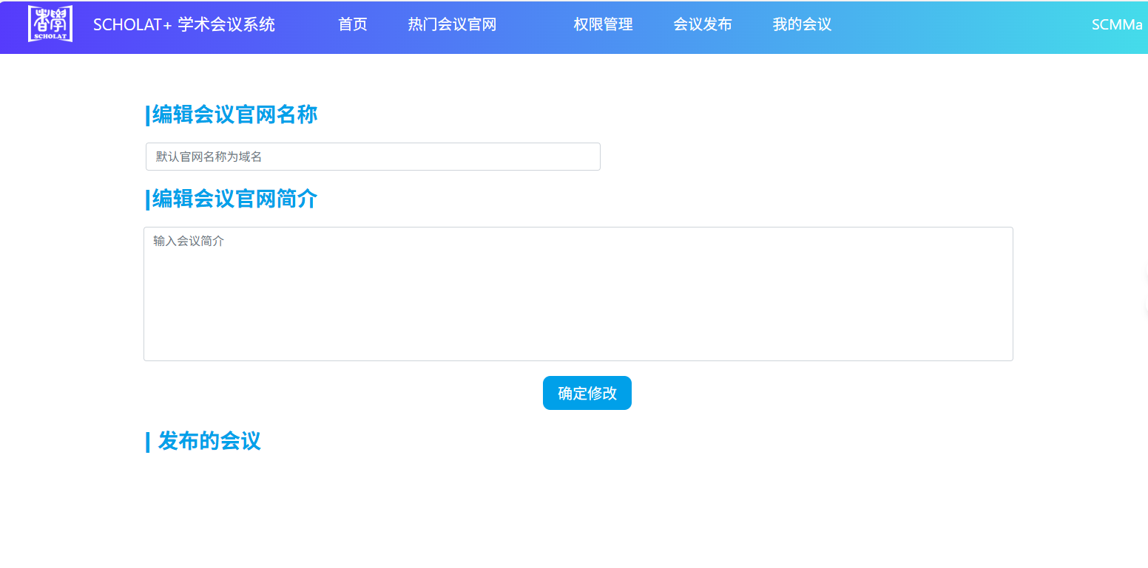Select the 发布的会议 section heading
Viewport: 1148px width, 568px height.
[x=209, y=441]
